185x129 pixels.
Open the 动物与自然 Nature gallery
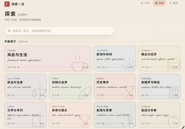pos(70,87)
